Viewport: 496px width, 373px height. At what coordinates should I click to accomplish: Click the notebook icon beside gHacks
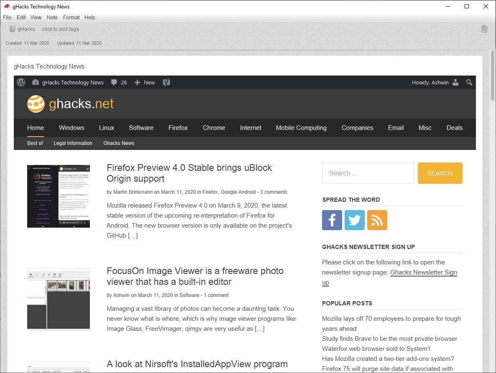point(12,29)
